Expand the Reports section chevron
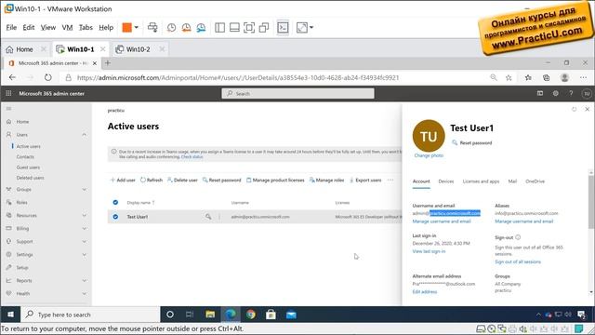Viewport: 595px width, 335px height. 85,281
